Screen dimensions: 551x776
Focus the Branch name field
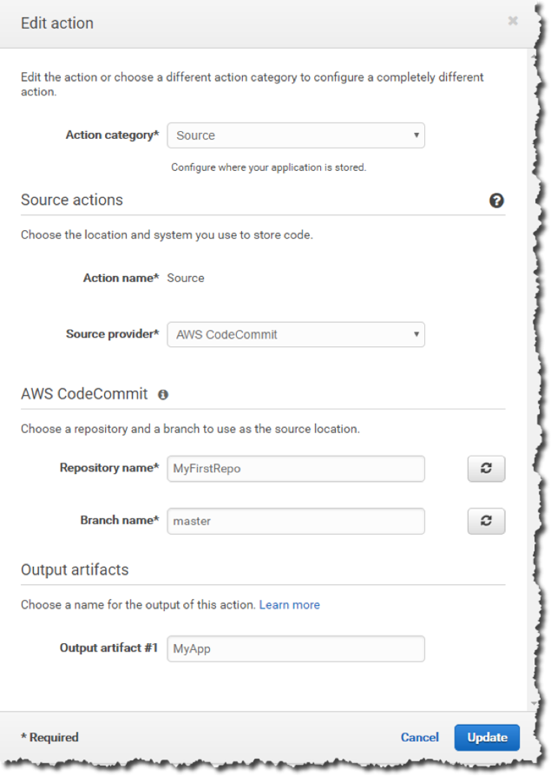pyautogui.click(x=296, y=521)
